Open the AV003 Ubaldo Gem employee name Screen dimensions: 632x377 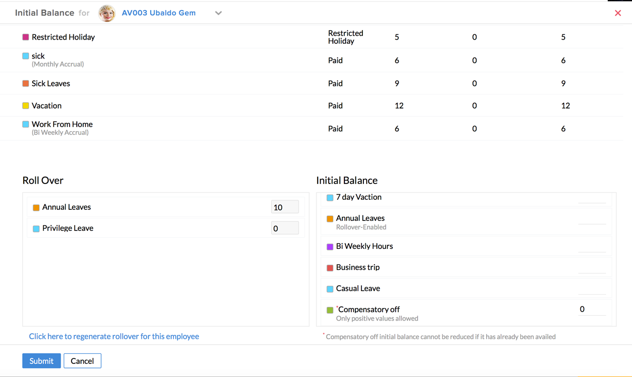click(x=159, y=13)
